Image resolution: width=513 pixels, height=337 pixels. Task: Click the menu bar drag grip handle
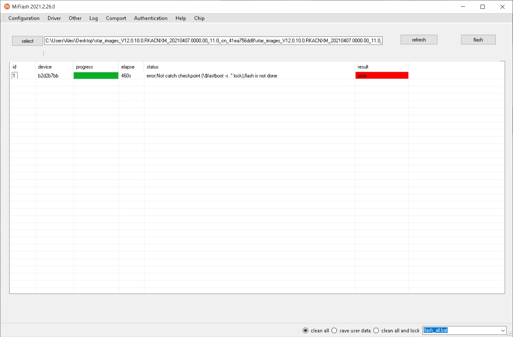pos(4,18)
